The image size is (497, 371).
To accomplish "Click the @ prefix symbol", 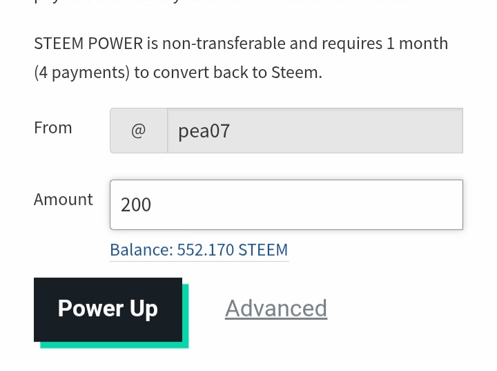I will coord(139,131).
